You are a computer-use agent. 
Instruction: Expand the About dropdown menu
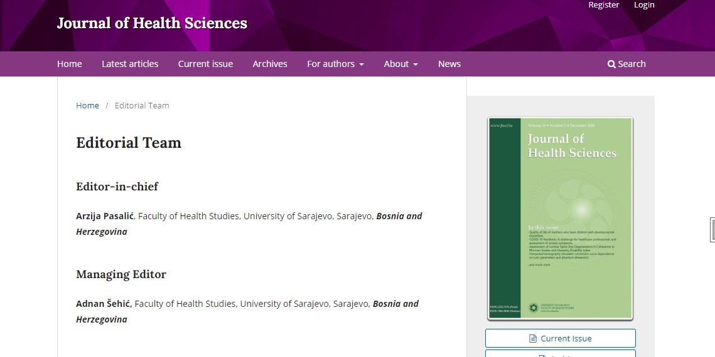[x=401, y=64]
